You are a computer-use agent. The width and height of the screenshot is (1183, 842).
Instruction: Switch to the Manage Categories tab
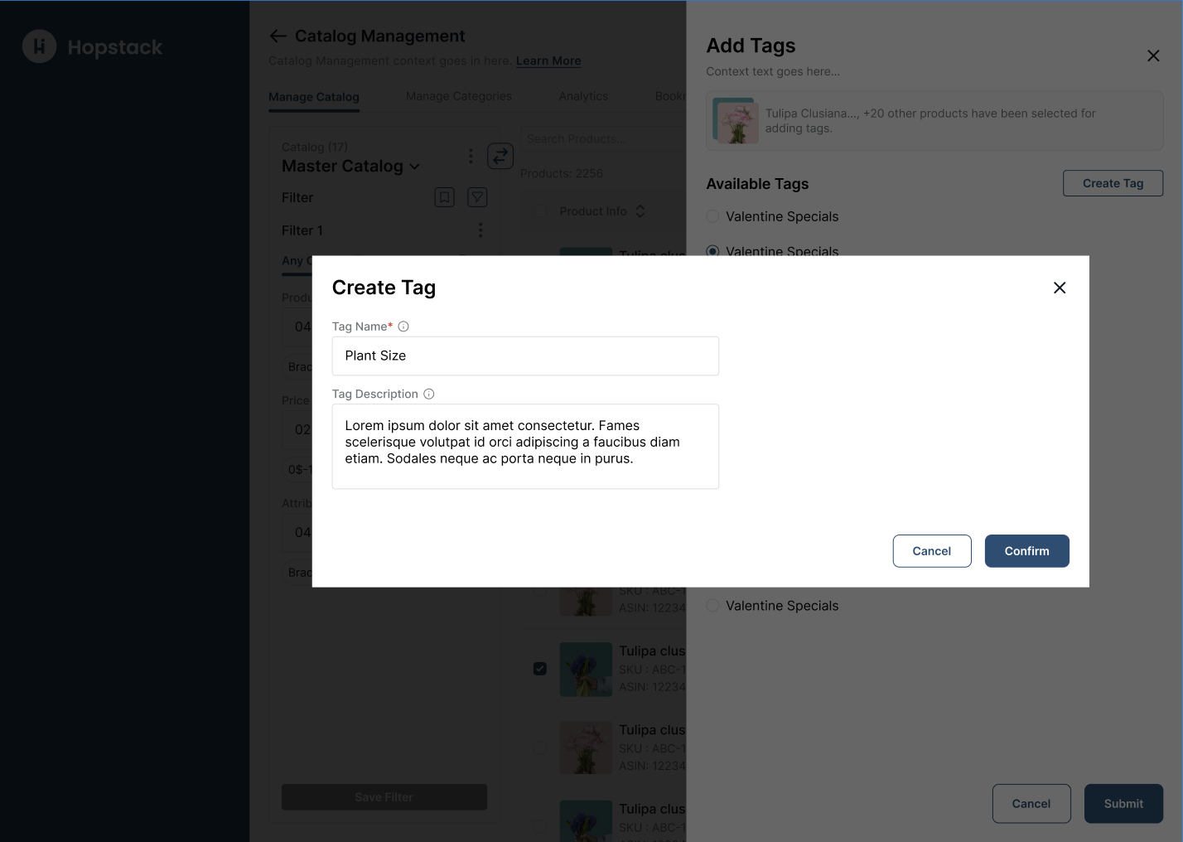click(x=458, y=96)
